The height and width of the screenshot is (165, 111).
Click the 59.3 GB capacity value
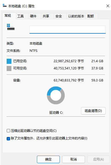(x=97, y=80)
